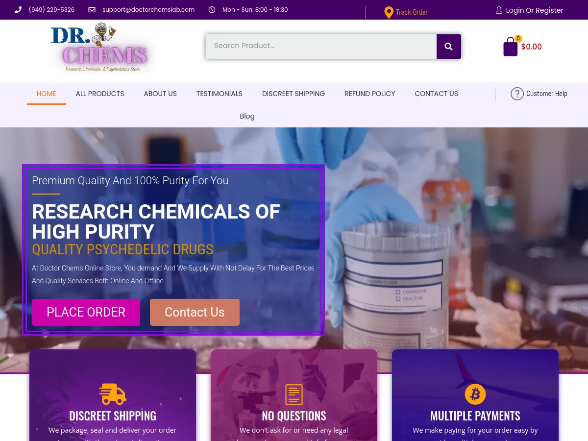Viewport: 588px width, 441px height.
Task: Select the REFUND POLICY menu item
Action: [369, 94]
